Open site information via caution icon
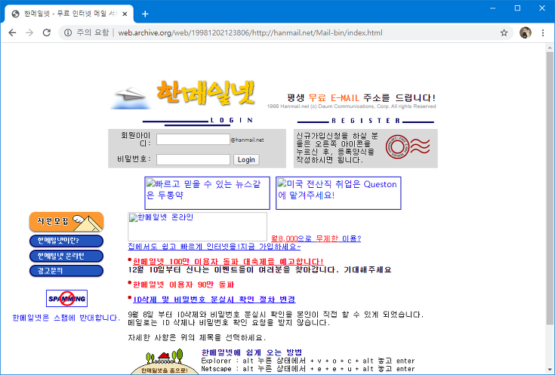This screenshot has height=375, width=555. point(68,33)
